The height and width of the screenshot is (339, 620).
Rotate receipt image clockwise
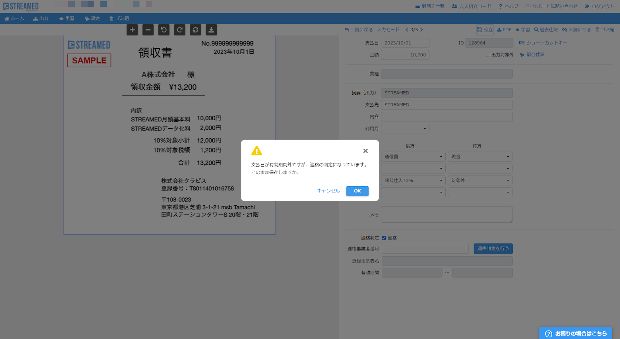[180, 30]
